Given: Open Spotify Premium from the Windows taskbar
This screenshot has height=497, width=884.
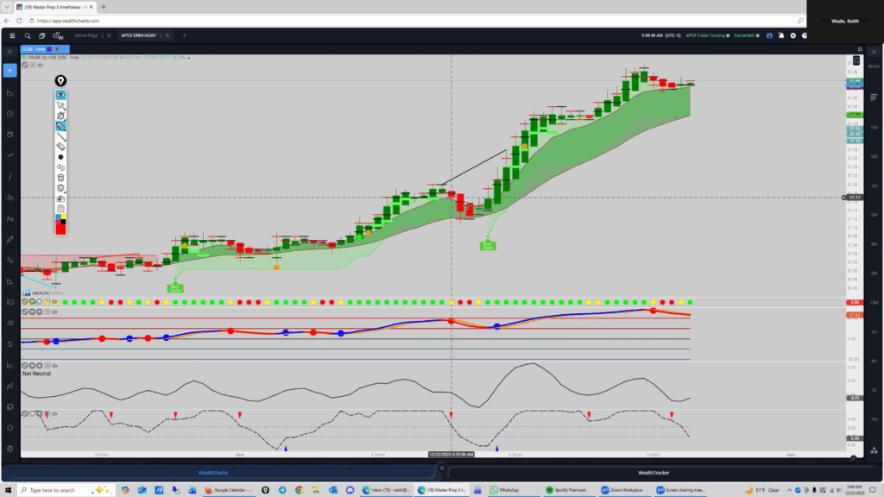Looking at the screenshot, I should [x=566, y=490].
